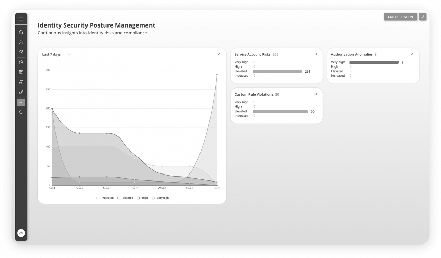Open the Last 7 days dropdown
The height and width of the screenshot is (258, 441).
coord(56,54)
